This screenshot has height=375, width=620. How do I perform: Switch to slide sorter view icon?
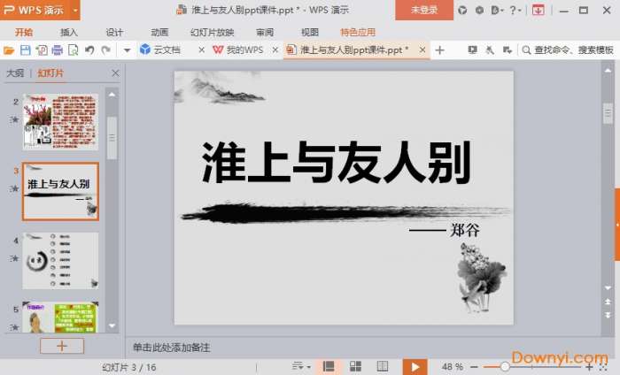click(355, 367)
